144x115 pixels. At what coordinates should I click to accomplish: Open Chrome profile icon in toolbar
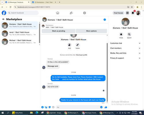click(x=137, y=7)
